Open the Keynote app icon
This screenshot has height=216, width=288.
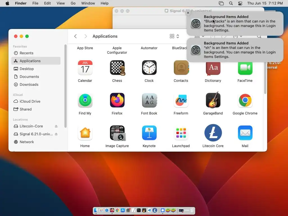tap(149, 133)
